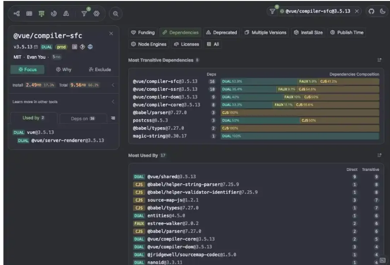Open the homepage globe icon
This screenshot has height=265, width=390.
pos(90,47)
